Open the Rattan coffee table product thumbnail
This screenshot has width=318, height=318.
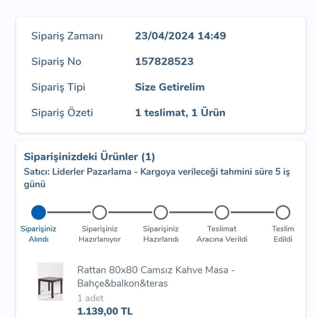(x=50, y=282)
